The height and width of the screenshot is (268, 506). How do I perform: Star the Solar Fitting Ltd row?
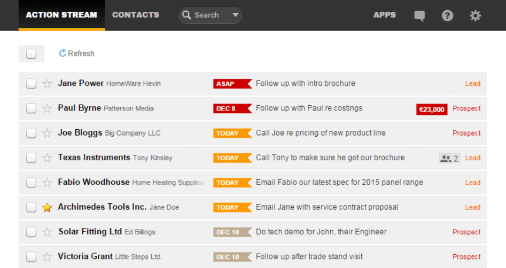[47, 232]
